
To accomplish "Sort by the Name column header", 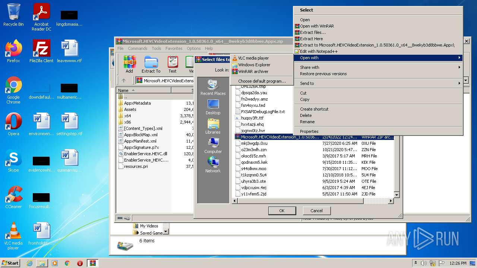I will coord(144,90).
